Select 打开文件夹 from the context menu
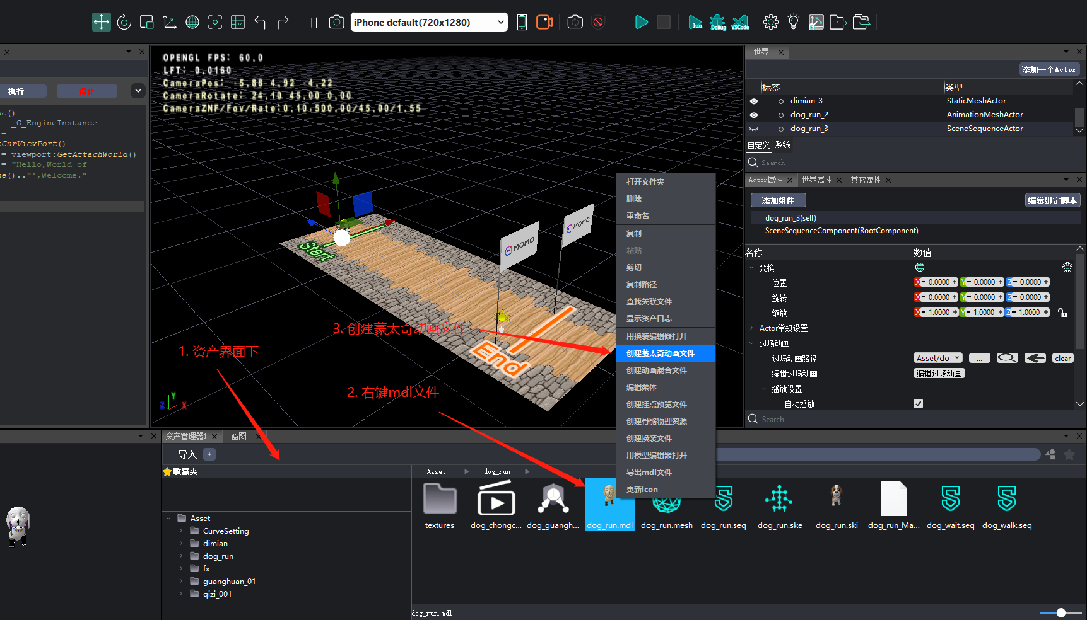1087x620 pixels. pos(666,181)
